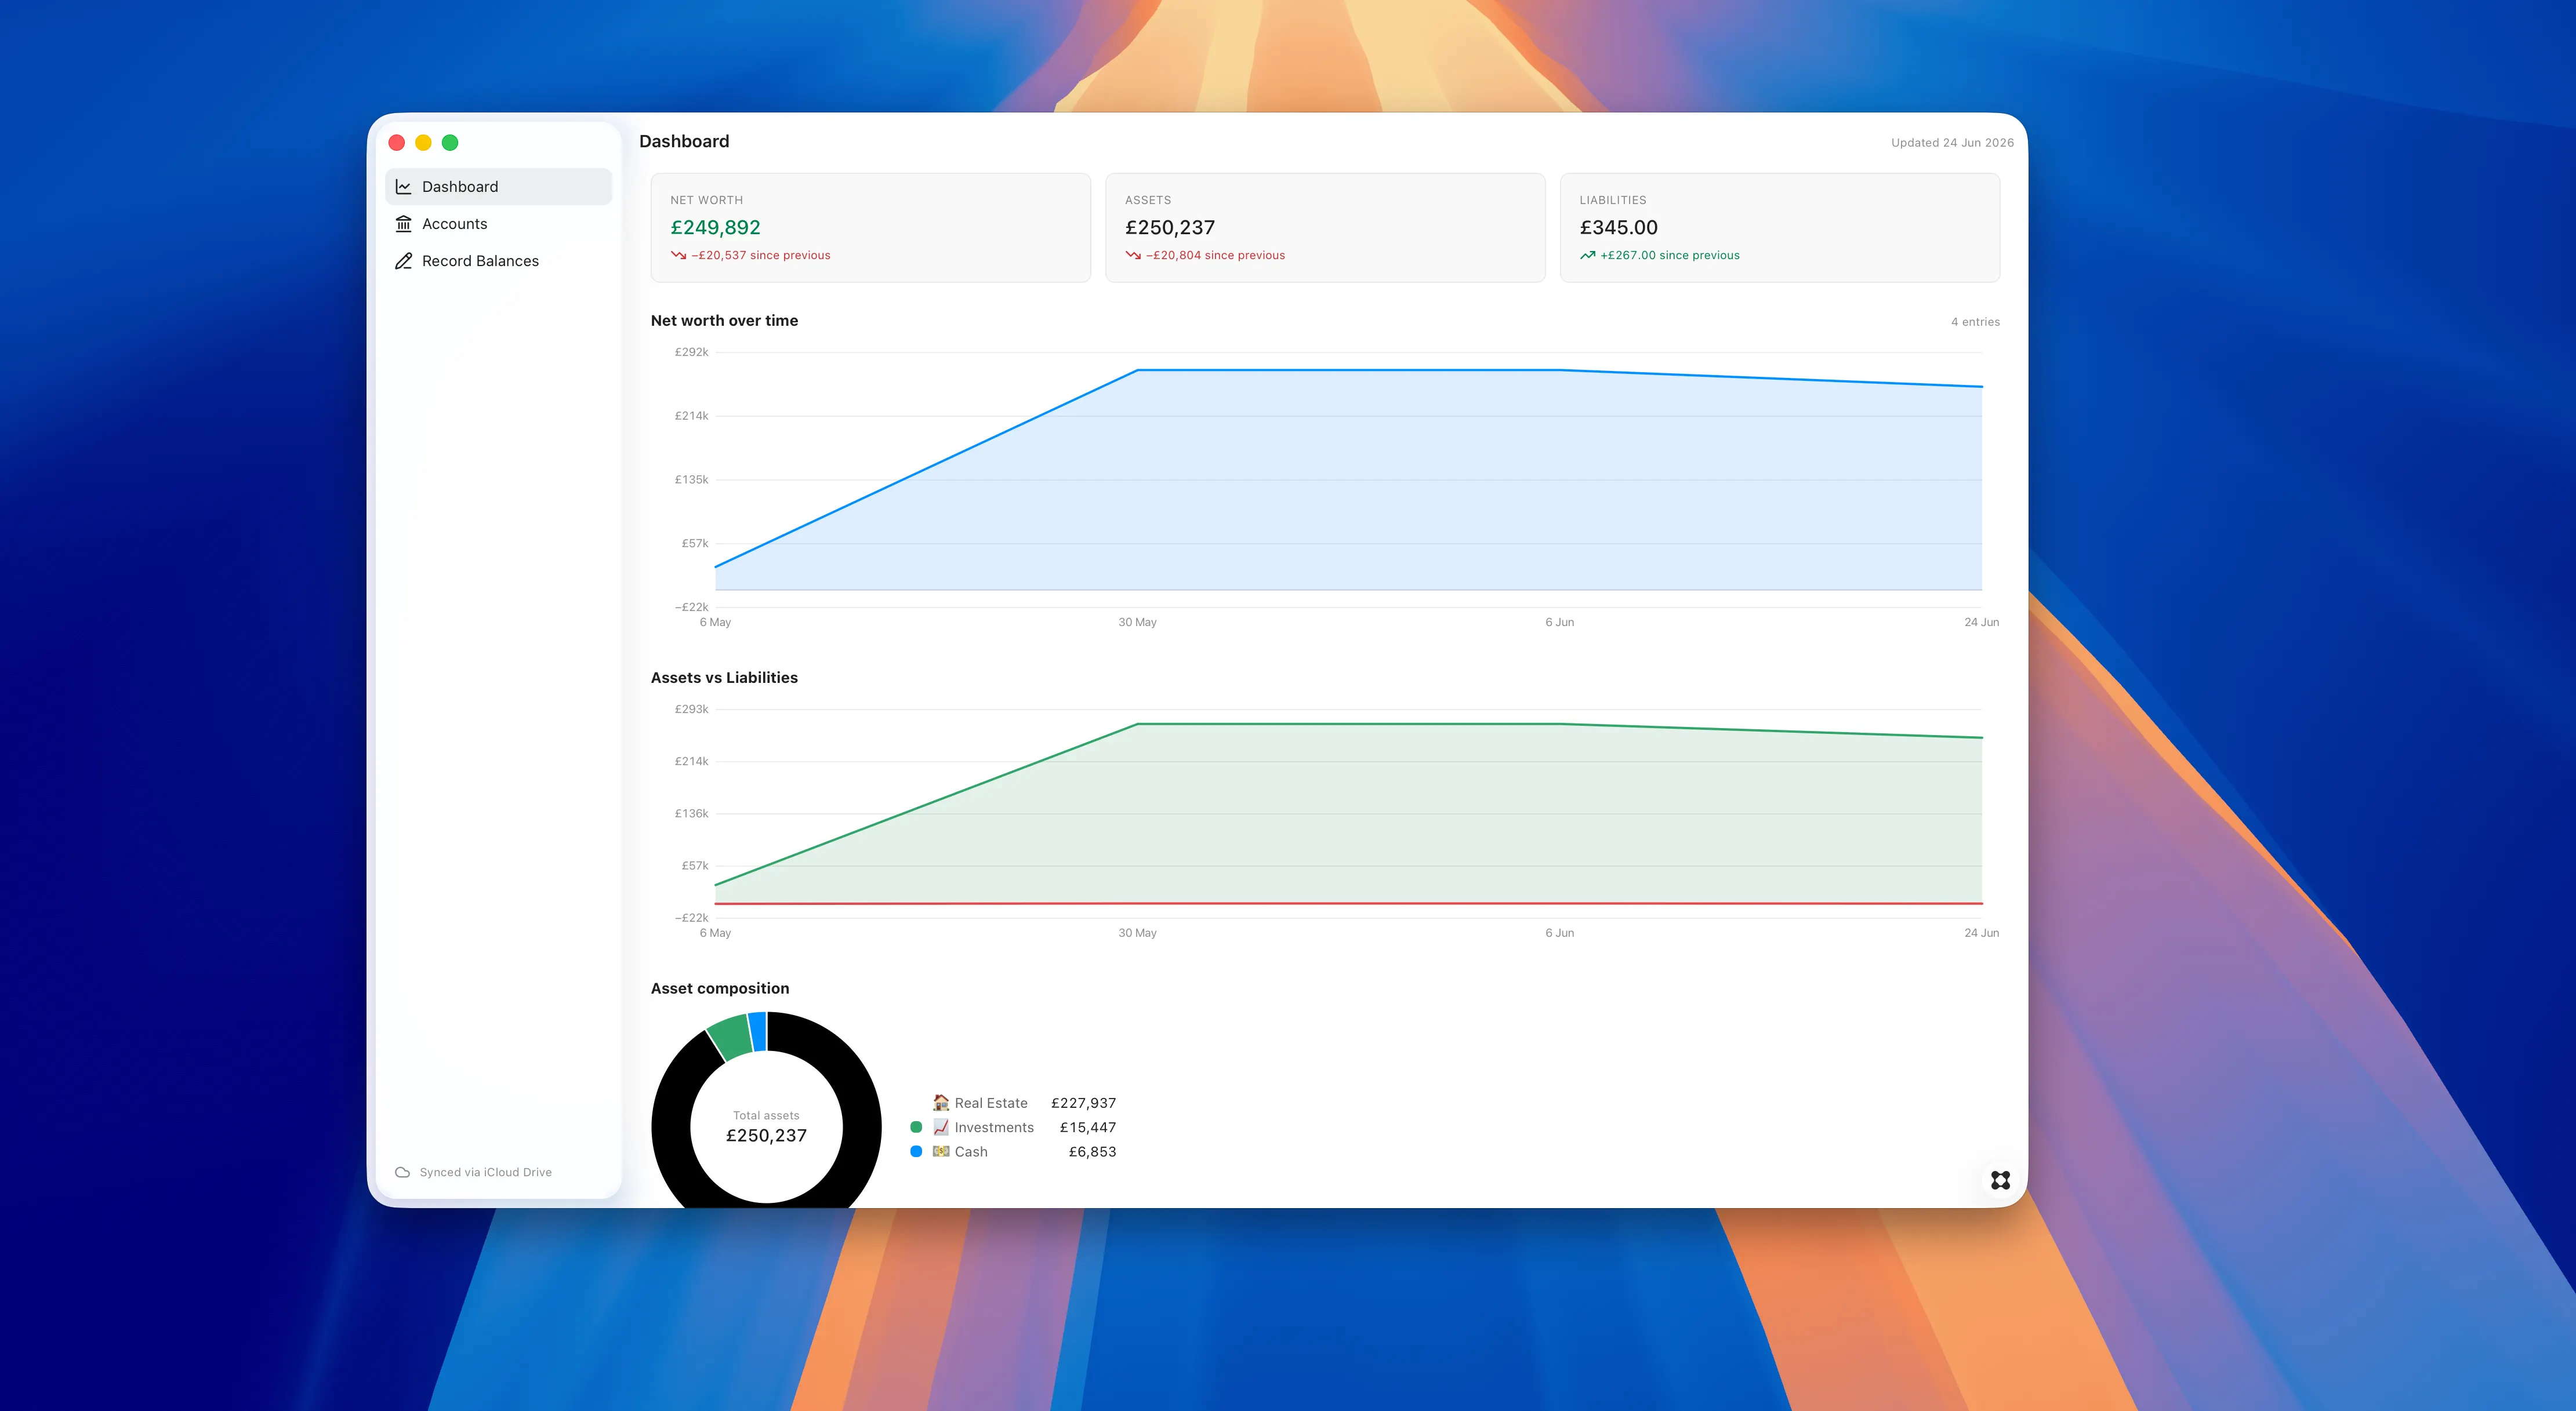Screen dimensions: 2576x1411
Task: Click '−£20,537 since previous' text
Action: 761,256
